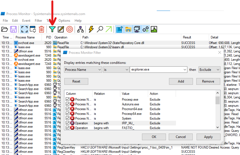Click the filter list scroll up arrow
The width and height of the screenshot is (240, 155).
click(x=217, y=93)
